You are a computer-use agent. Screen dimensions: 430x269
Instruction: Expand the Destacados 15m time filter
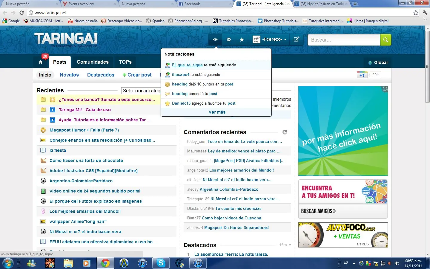(x=285, y=245)
